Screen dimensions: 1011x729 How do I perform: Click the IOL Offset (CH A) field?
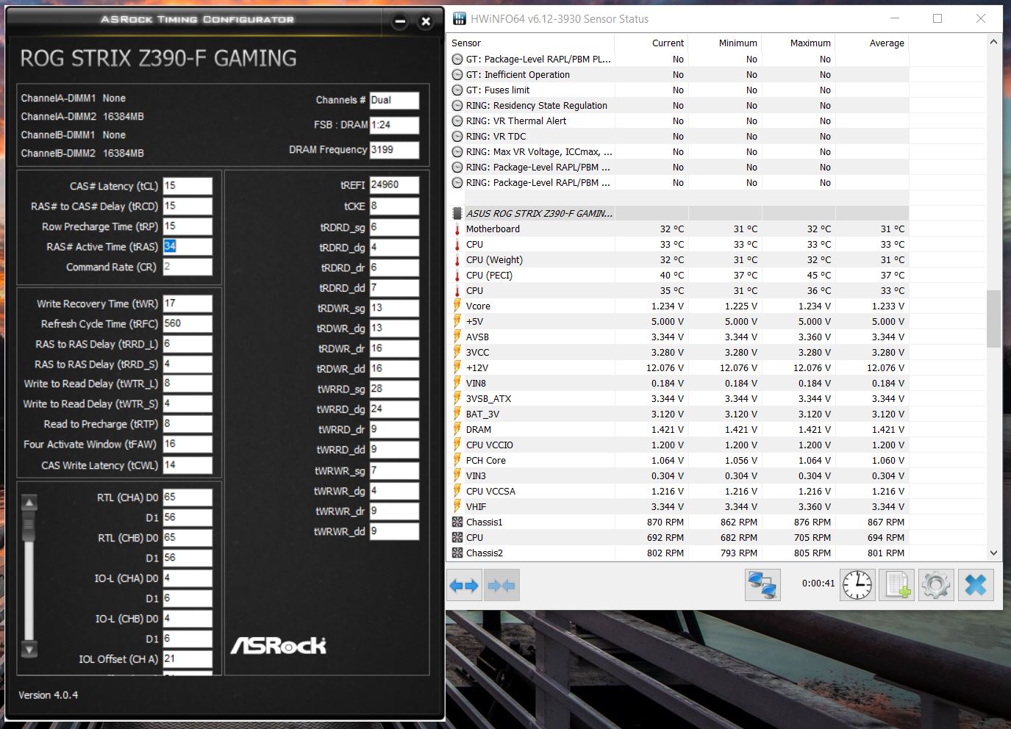point(187,658)
